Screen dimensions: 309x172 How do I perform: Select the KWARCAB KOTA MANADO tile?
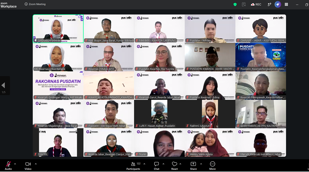(x=109, y=85)
